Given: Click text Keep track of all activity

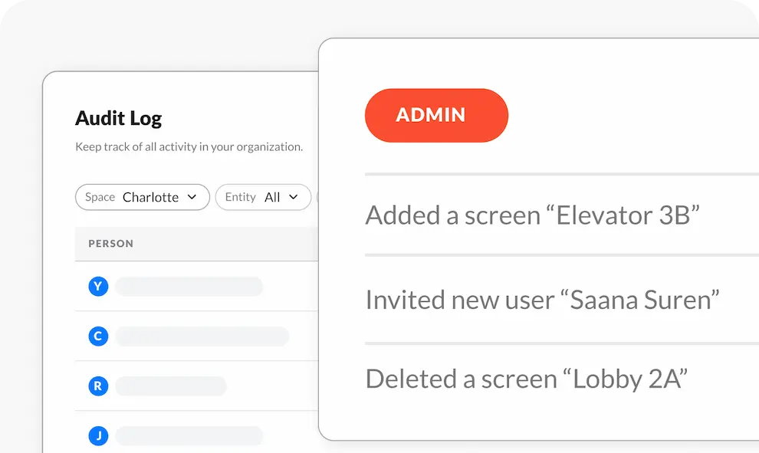Looking at the screenshot, I should click(x=189, y=146).
